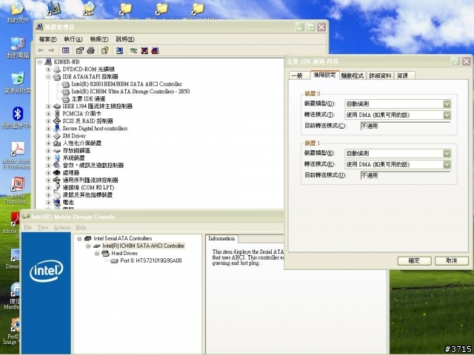474x355 pixels.
Task: Click the toolbar icon showing computer with red circle
Action: 155,50
